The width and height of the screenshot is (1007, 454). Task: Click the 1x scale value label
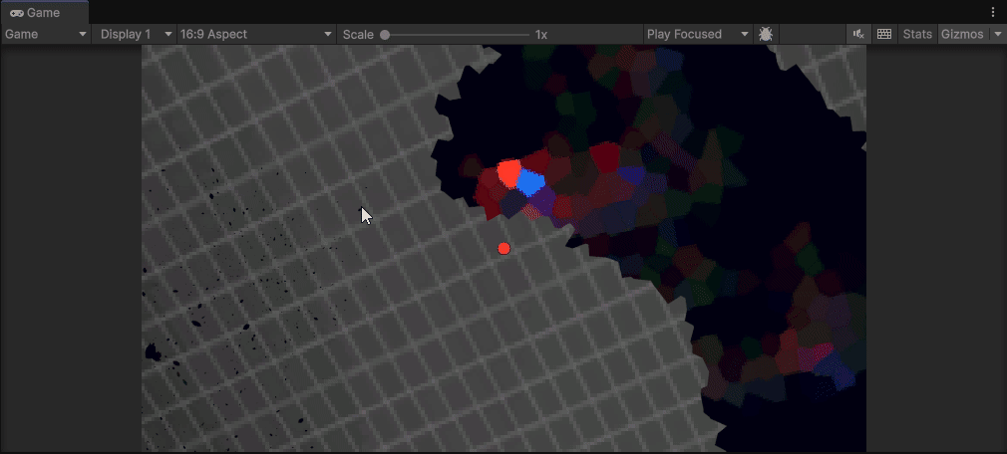coord(541,35)
